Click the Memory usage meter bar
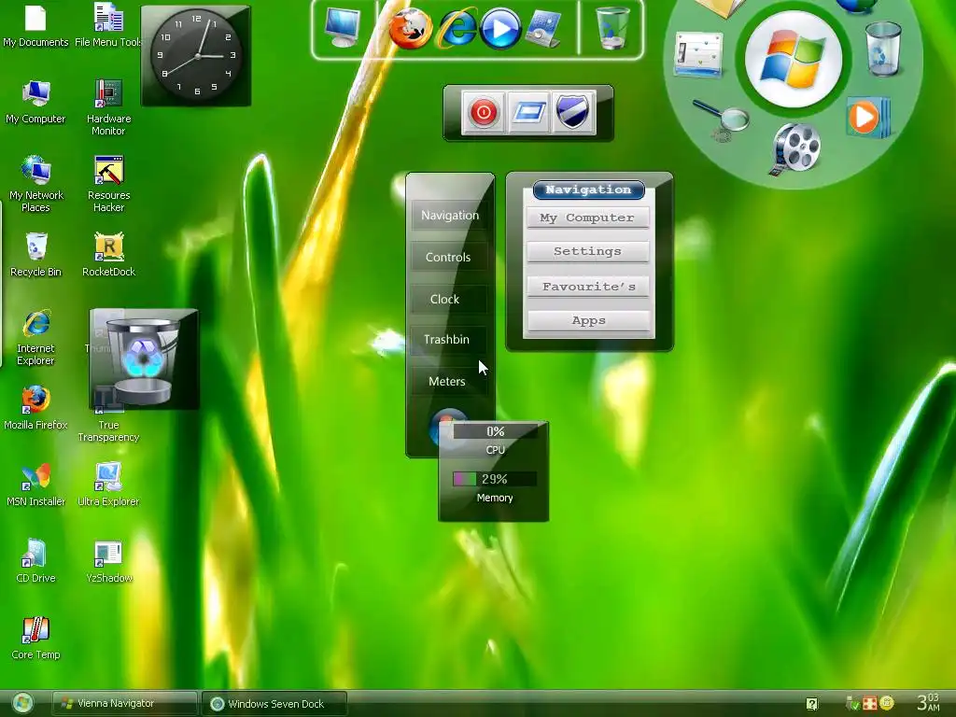This screenshot has width=956, height=717. (x=495, y=479)
